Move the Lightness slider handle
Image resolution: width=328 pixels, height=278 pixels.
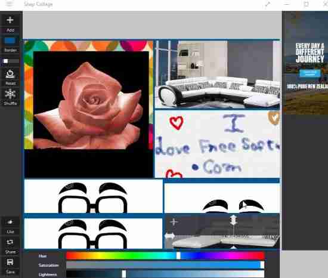pyautogui.click(x=124, y=274)
